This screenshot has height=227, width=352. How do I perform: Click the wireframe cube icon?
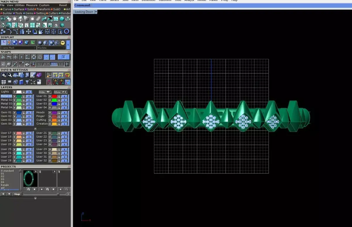pos(15,82)
